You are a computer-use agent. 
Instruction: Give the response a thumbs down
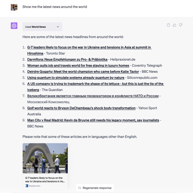point(181,25)
